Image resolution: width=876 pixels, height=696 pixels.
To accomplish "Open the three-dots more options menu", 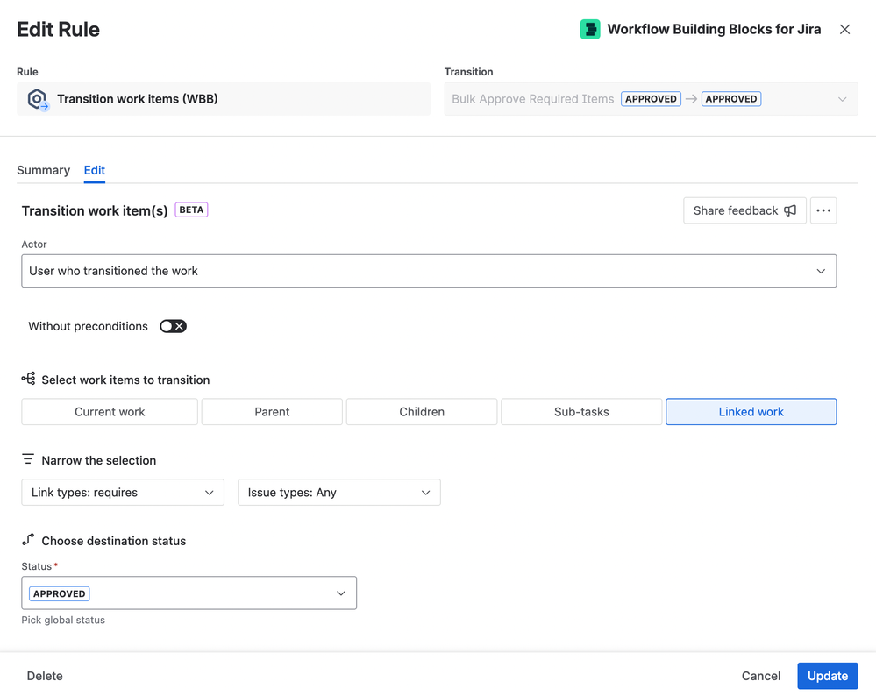I will coord(823,210).
